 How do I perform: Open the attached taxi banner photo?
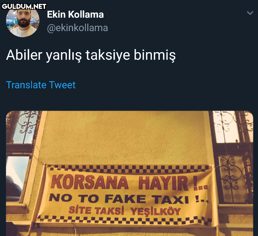[130, 173]
